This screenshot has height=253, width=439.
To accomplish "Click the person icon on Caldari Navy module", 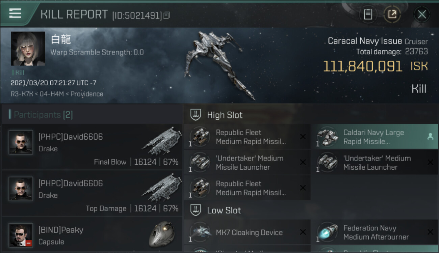I will coord(430,137).
